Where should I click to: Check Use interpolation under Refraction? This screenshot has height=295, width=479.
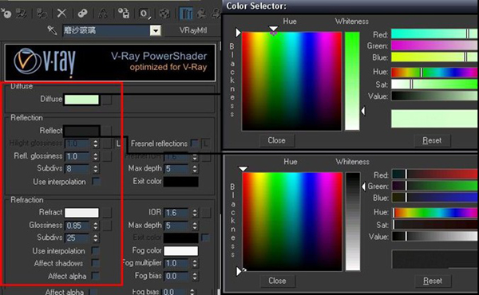(96, 251)
